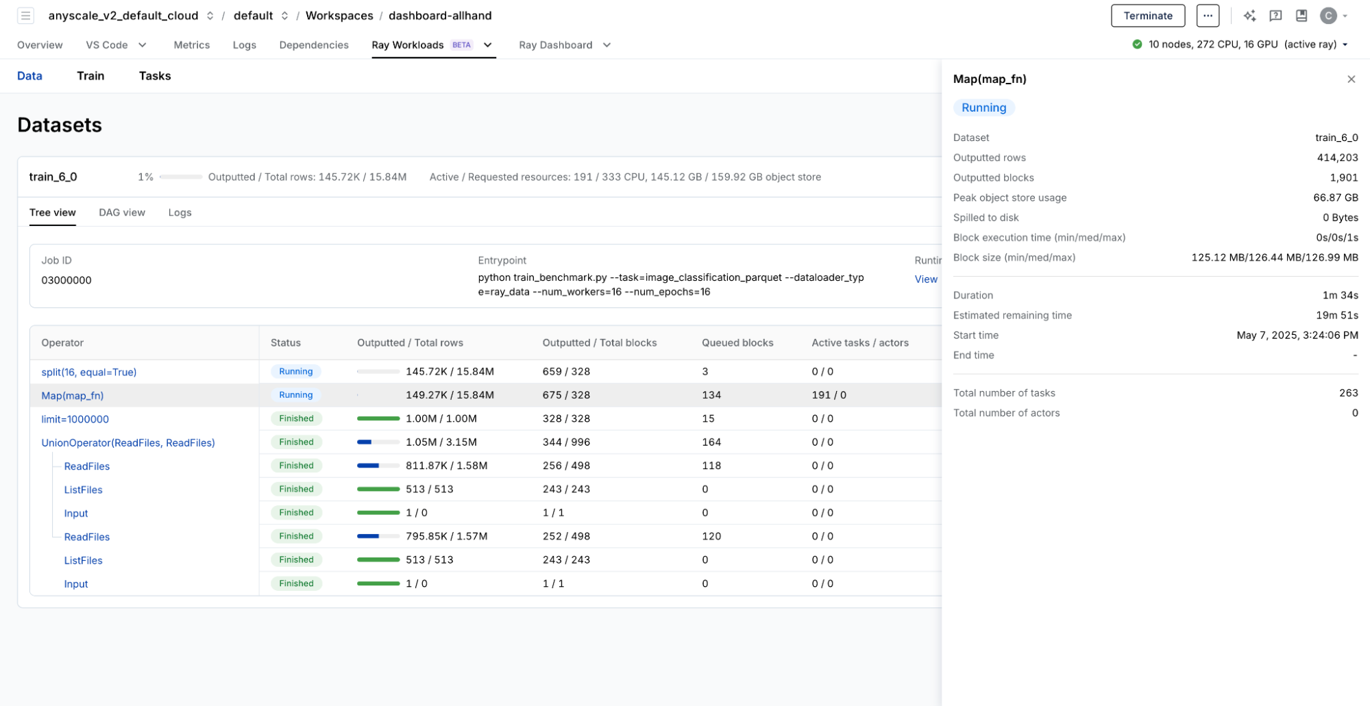
Task: Click the Terminate button
Action: coord(1147,16)
